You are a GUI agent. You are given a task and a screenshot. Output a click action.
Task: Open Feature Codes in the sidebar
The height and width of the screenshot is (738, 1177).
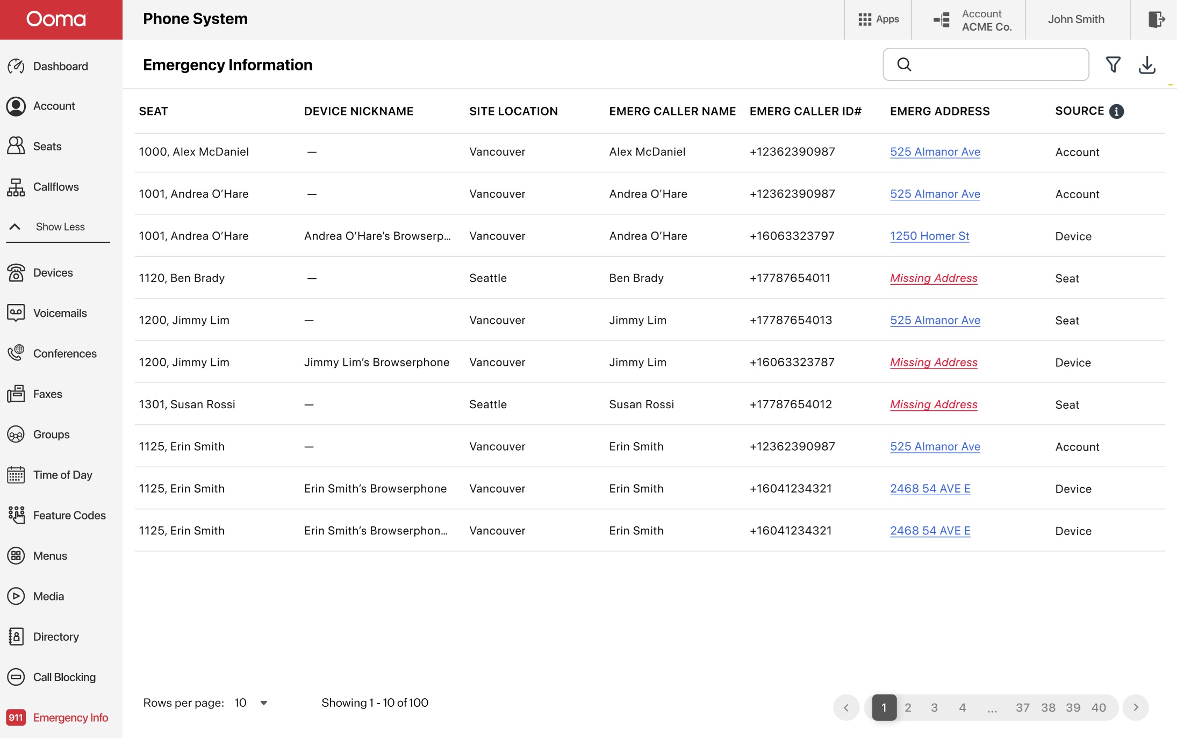point(69,515)
